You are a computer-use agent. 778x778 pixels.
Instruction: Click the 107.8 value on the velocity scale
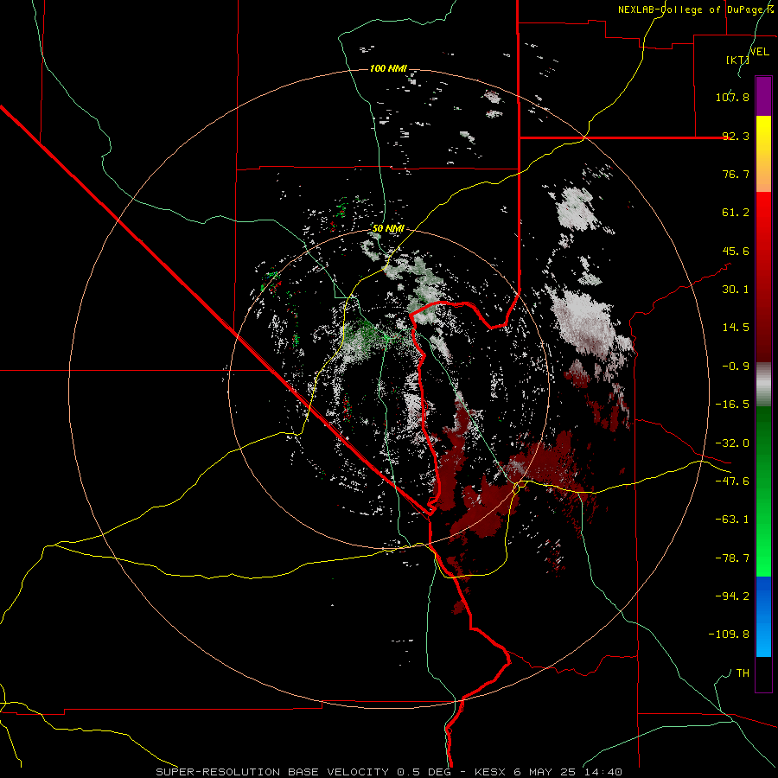coord(732,97)
